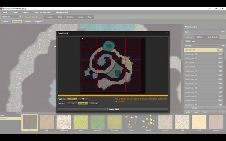Close the Export to PDF dialog
This screenshot has width=226, height=141.
point(167,33)
